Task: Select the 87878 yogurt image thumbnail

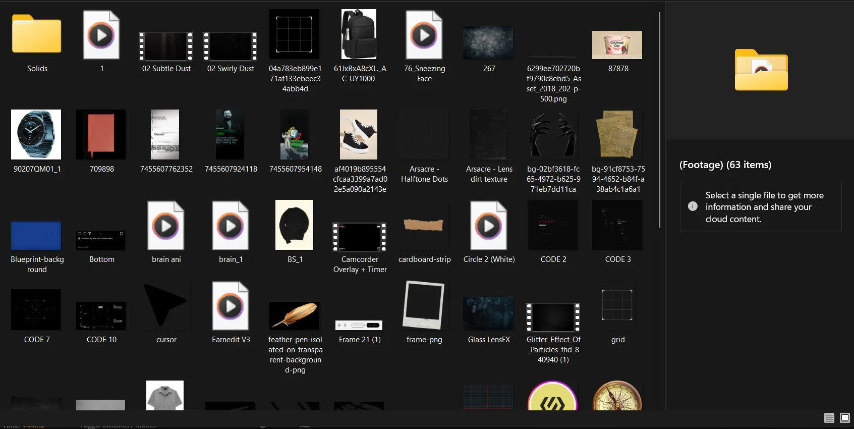Action: 617,45
